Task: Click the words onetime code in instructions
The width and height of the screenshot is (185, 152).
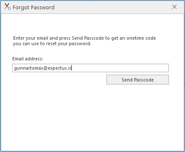Action: coord(141,38)
